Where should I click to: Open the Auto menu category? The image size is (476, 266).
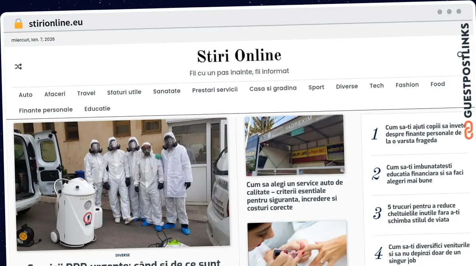click(x=26, y=95)
